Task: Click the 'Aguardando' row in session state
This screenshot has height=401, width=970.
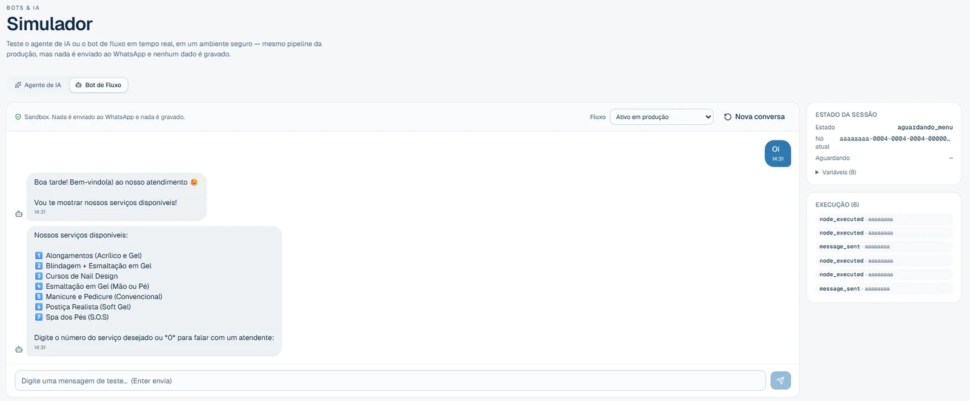Action: coord(884,158)
